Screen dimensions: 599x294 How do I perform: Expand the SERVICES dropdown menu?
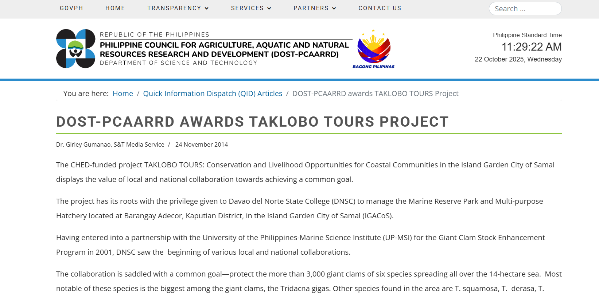pos(251,8)
